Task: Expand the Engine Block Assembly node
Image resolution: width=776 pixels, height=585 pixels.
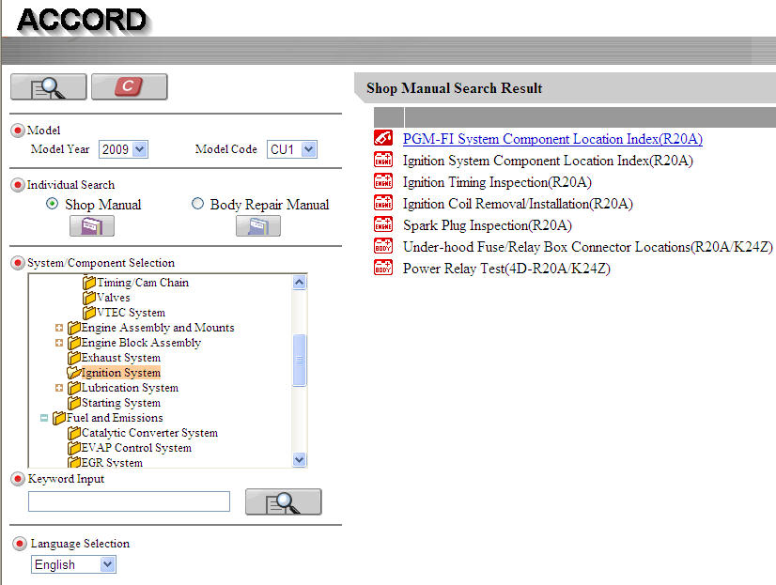Action: [59, 343]
